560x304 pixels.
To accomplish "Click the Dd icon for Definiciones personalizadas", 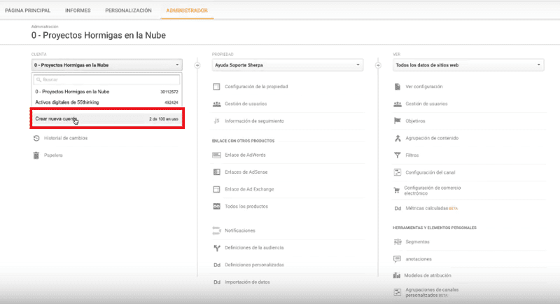I will pos(217,265).
